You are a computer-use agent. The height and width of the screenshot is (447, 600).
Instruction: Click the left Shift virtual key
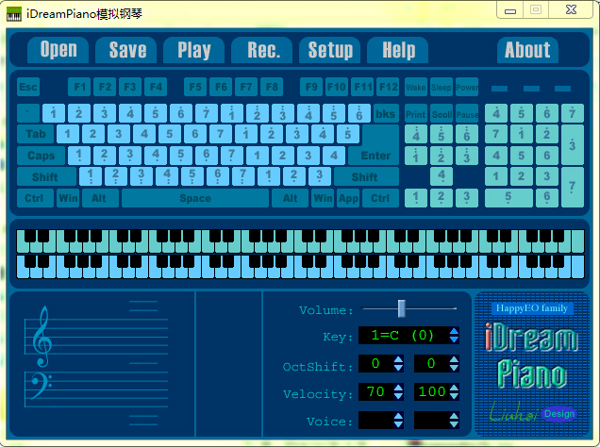click(x=46, y=176)
